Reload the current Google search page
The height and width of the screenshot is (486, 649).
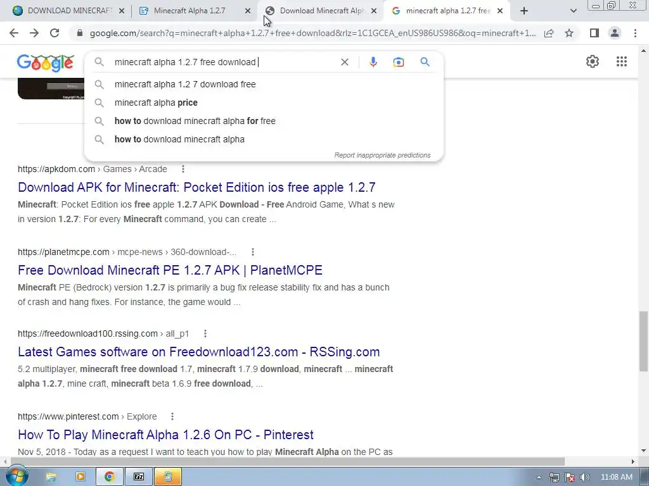coord(55,33)
